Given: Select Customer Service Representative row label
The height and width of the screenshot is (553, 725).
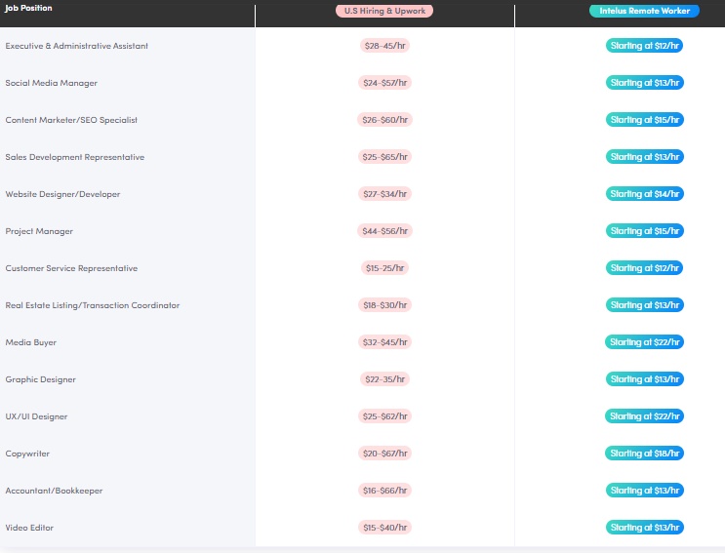Looking at the screenshot, I should tap(71, 268).
